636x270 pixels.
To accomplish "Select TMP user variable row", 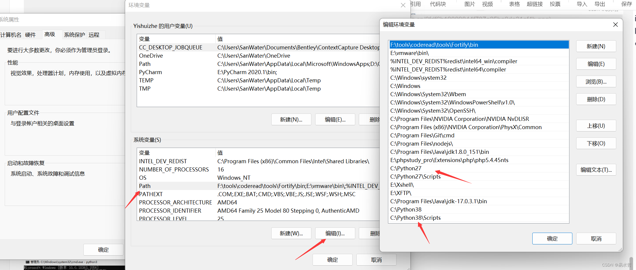I will point(259,89).
